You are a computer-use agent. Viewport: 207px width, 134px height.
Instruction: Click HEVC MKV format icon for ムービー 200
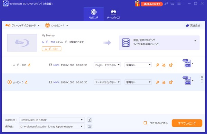187,63
